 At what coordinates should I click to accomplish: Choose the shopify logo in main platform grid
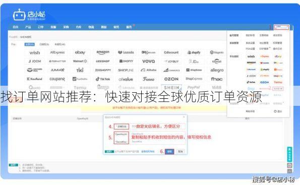[194, 52]
